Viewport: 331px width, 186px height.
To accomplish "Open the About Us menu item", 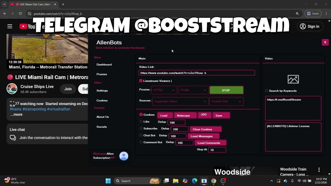I will pos(103,117).
